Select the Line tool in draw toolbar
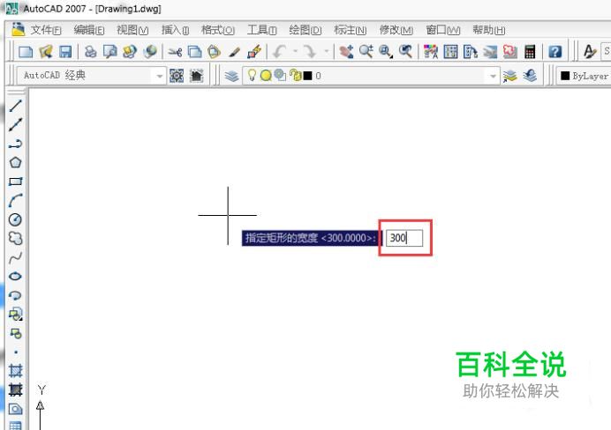The height and width of the screenshot is (430, 611). [16, 106]
